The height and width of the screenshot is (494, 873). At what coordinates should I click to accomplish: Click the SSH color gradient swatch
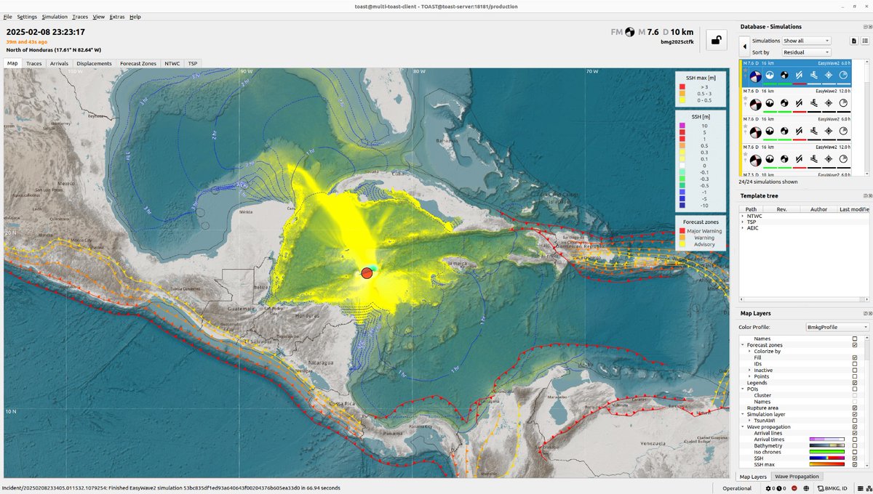827,458
